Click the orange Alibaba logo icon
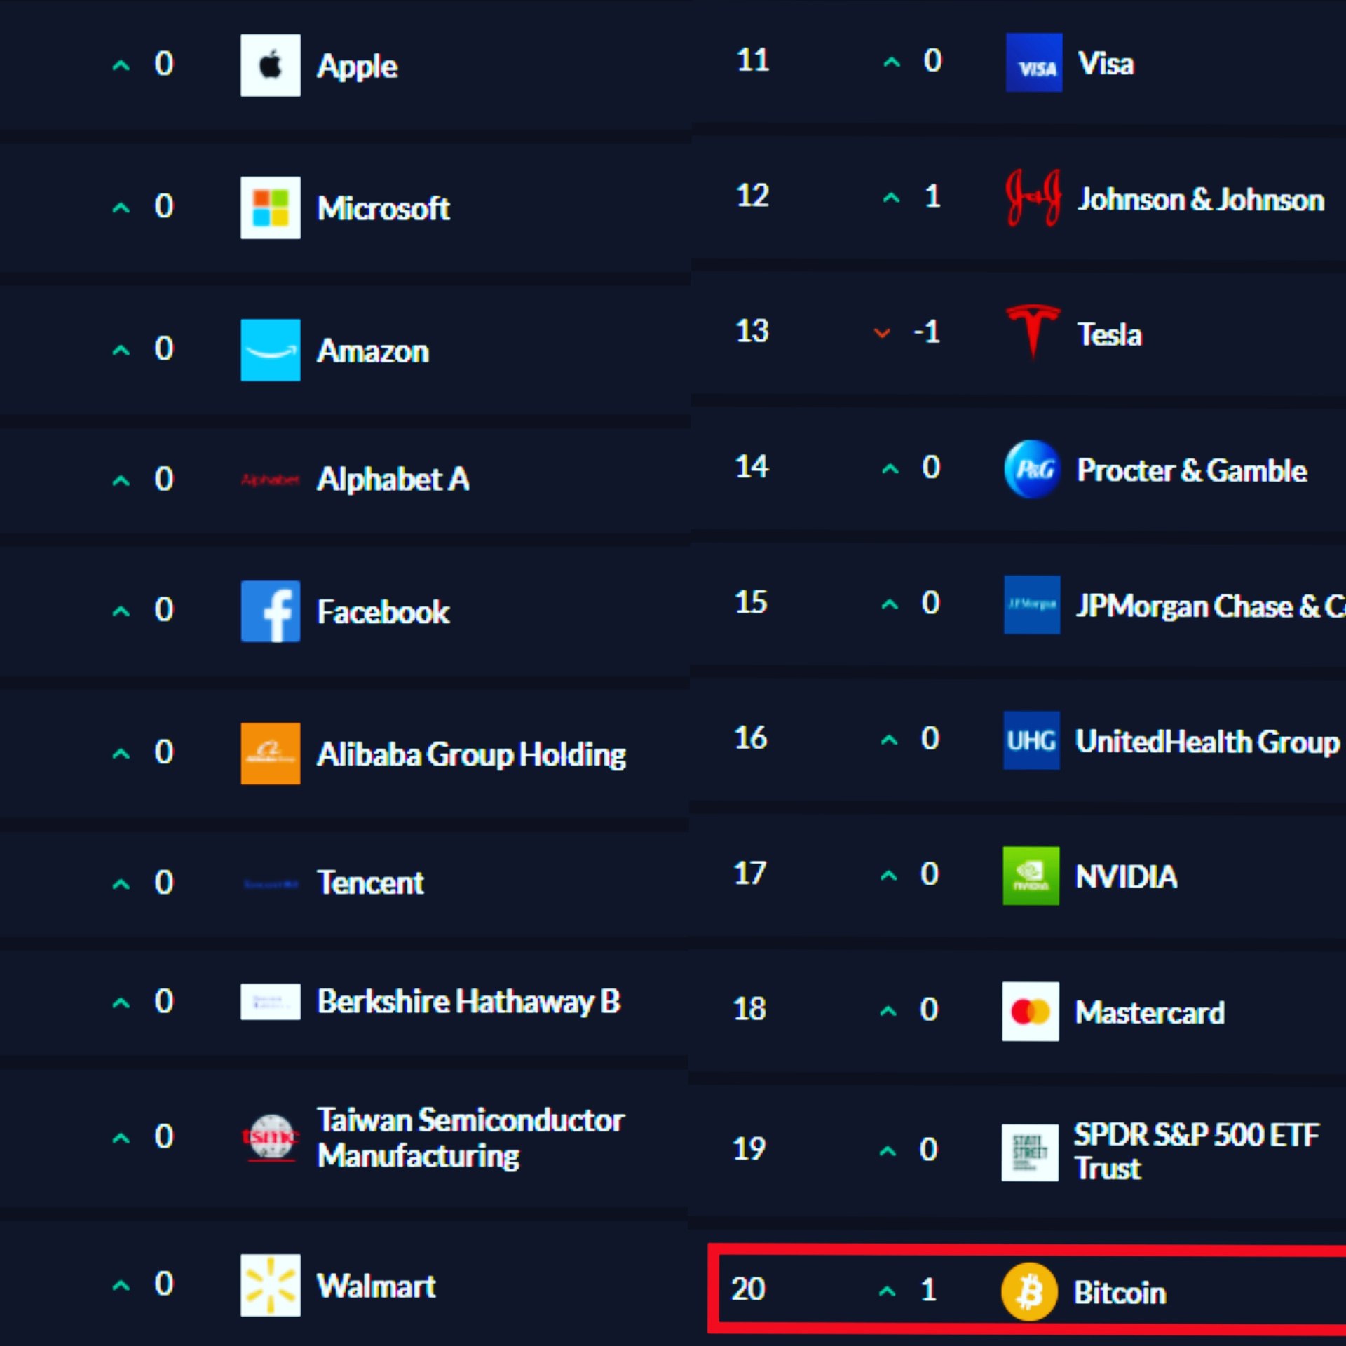 (270, 753)
